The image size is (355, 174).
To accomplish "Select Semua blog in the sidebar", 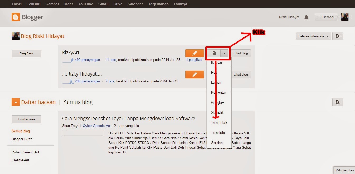I will point(21,131).
